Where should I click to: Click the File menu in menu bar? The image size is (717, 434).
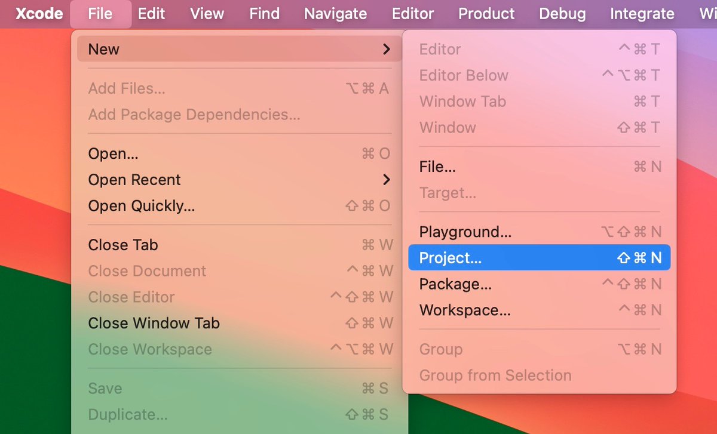coord(100,14)
